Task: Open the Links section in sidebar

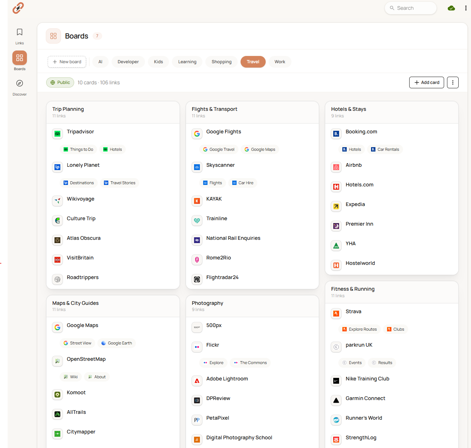Action: (20, 36)
